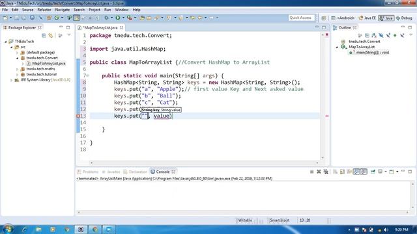Select MapToArrayList.java in Package Explorer
Image resolution: width=417 pixels, height=234 pixels.
49,64
